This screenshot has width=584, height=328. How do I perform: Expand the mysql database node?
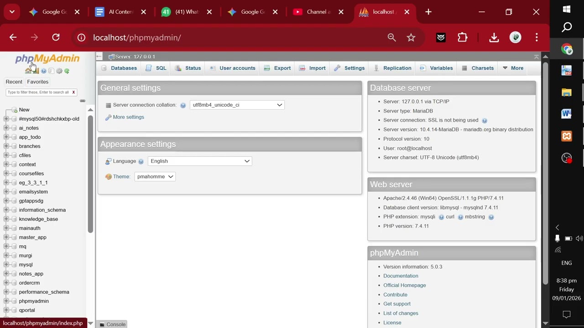(6, 265)
